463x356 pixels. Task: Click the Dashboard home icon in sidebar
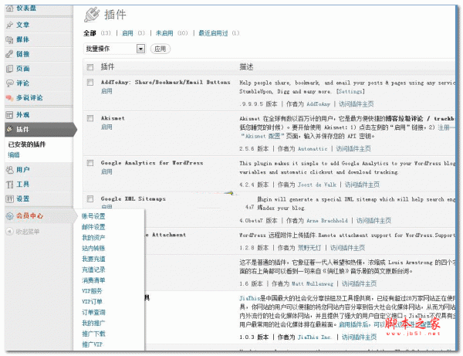coord(10,8)
